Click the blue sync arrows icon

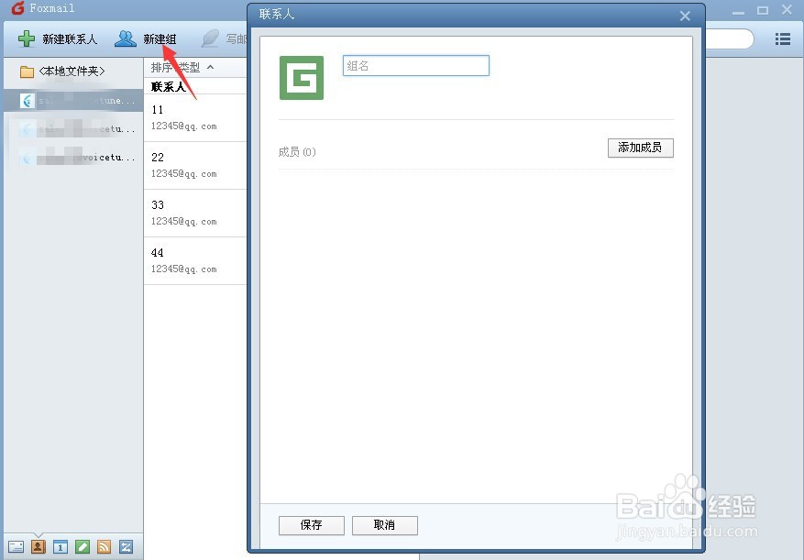pyautogui.click(x=127, y=546)
